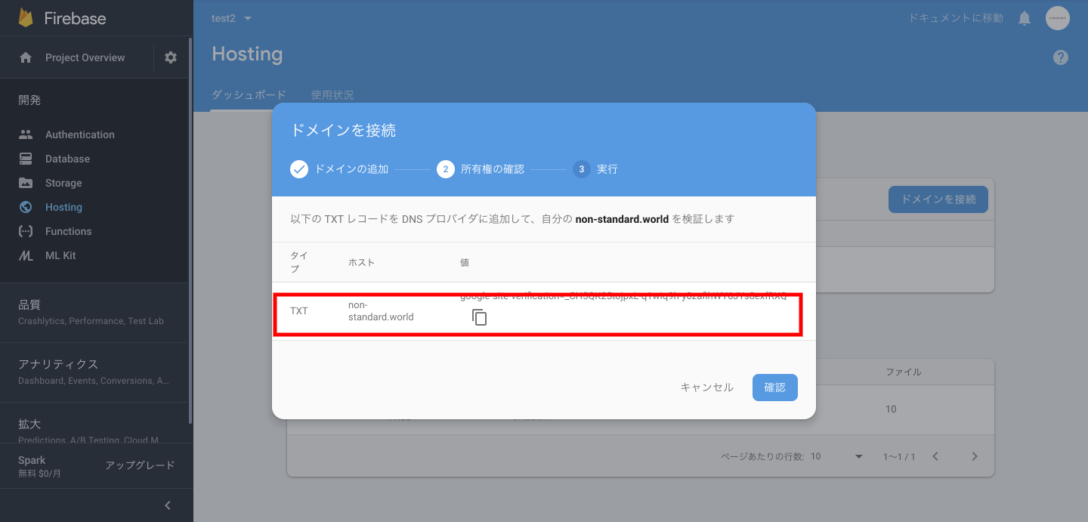Switch to 使用状況 tab

[332, 95]
